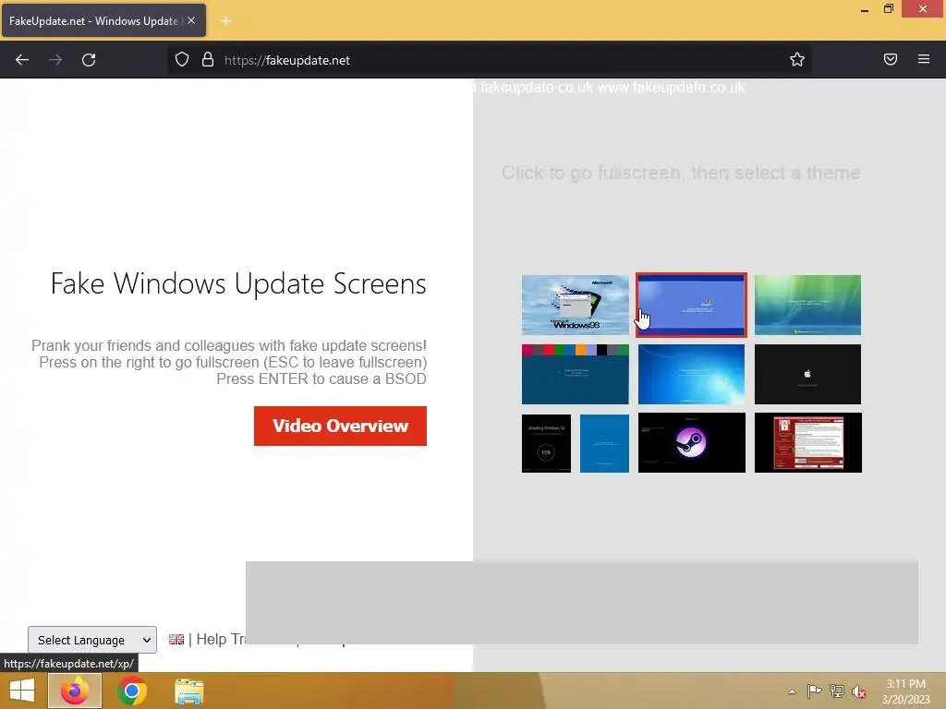Choose the Apple logo update theme thumbnail
This screenshot has height=709, width=946.
(807, 374)
